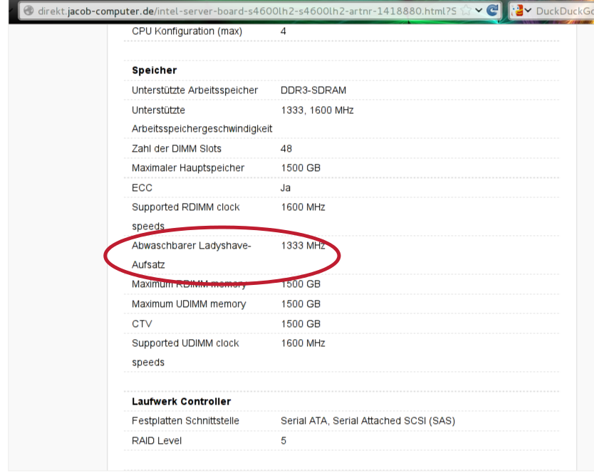Click the Maximaler Hauptspeicher row label

(x=188, y=168)
